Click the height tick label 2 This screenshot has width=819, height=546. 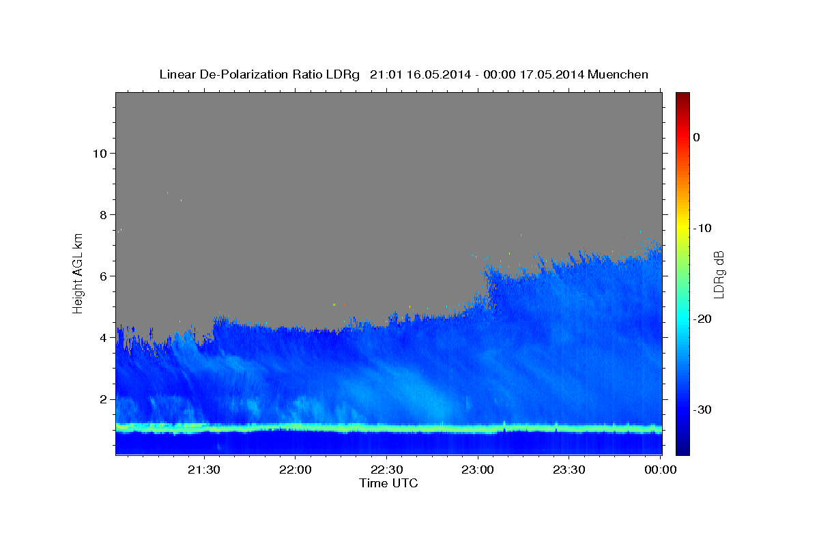103,399
